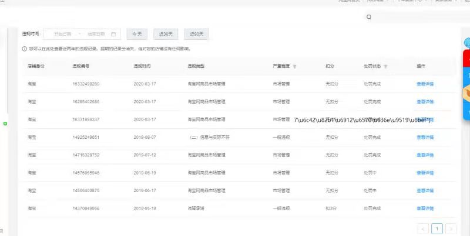The image size is (470, 236).
Task: Click the magnifier search icon
Action: [369, 17]
